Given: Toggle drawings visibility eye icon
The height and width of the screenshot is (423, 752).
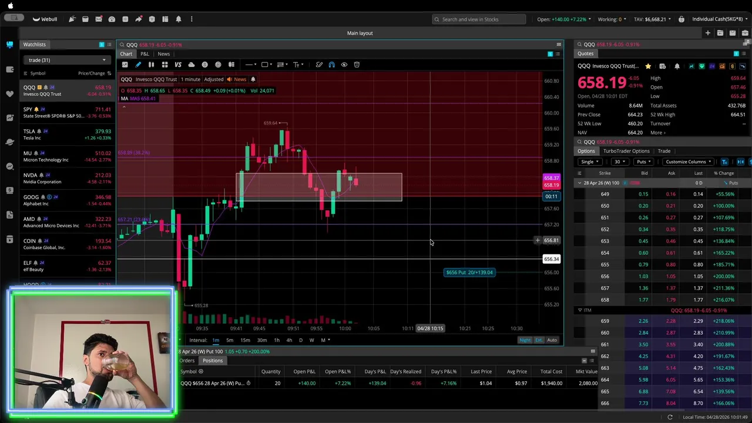Looking at the screenshot, I should click(x=344, y=65).
